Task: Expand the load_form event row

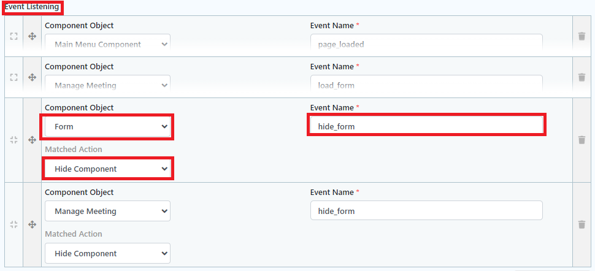Action: click(13, 77)
